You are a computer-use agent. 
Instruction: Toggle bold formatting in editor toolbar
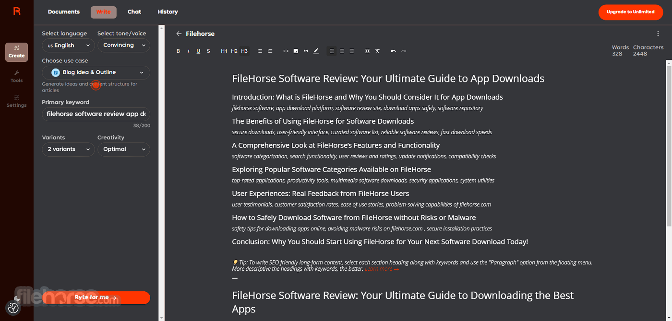[x=178, y=51]
